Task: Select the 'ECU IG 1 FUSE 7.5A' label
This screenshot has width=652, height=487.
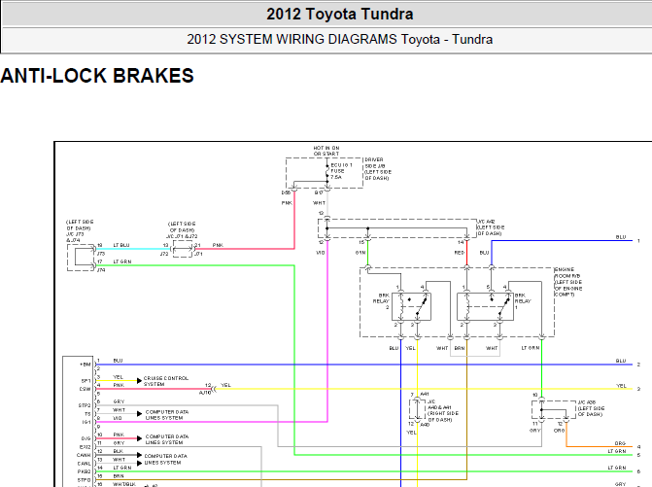Action: tap(341, 171)
